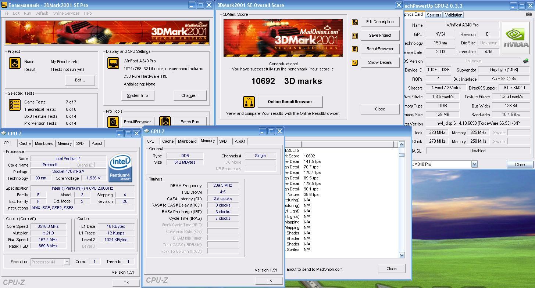The width and height of the screenshot is (535, 288).
Task: Click the GPU-Z camera screenshot icon
Action: (528, 14)
